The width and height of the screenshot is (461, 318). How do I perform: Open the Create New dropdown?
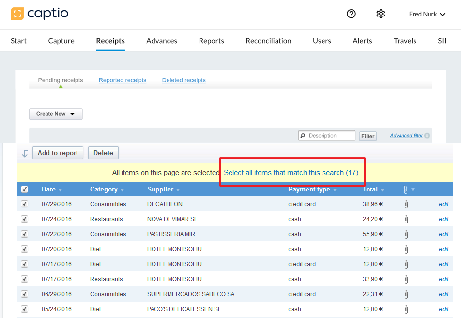56,114
